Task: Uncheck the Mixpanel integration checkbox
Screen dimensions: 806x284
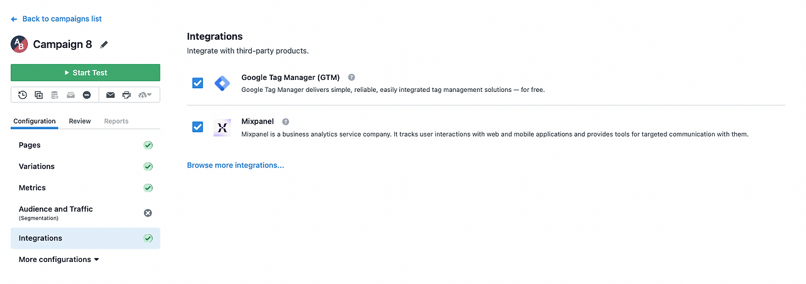Action: tap(198, 127)
